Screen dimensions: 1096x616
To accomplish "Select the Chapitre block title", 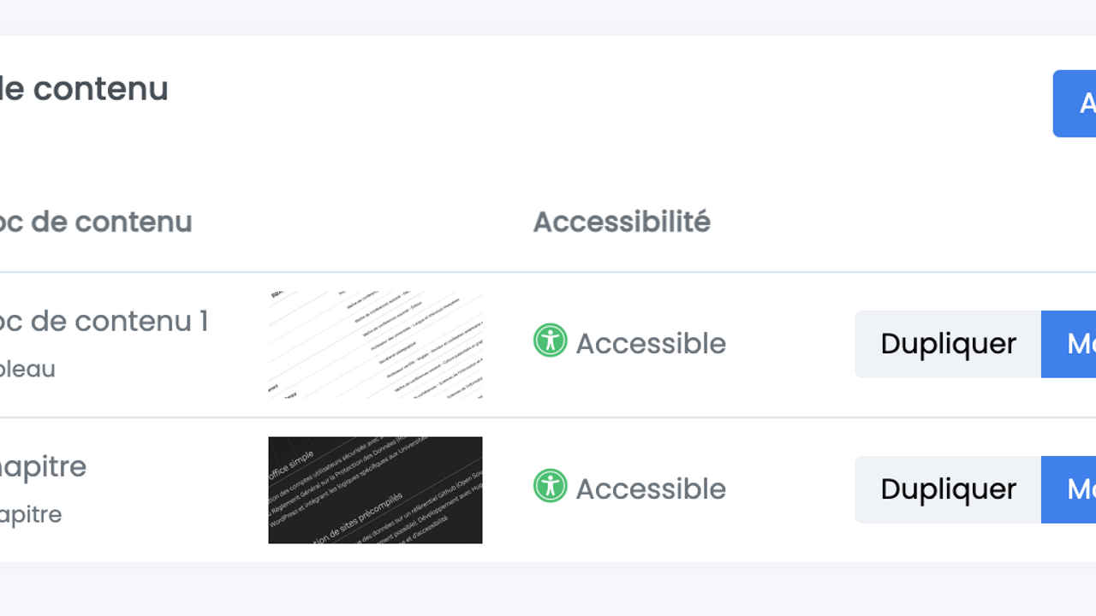I will [x=43, y=467].
